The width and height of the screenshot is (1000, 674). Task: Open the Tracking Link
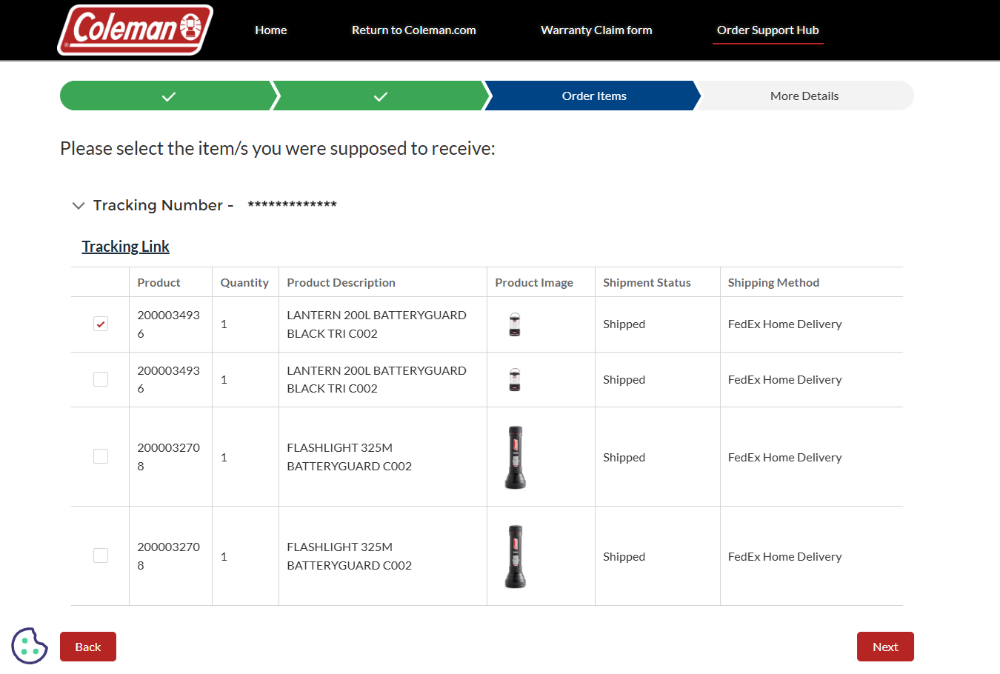(x=125, y=246)
